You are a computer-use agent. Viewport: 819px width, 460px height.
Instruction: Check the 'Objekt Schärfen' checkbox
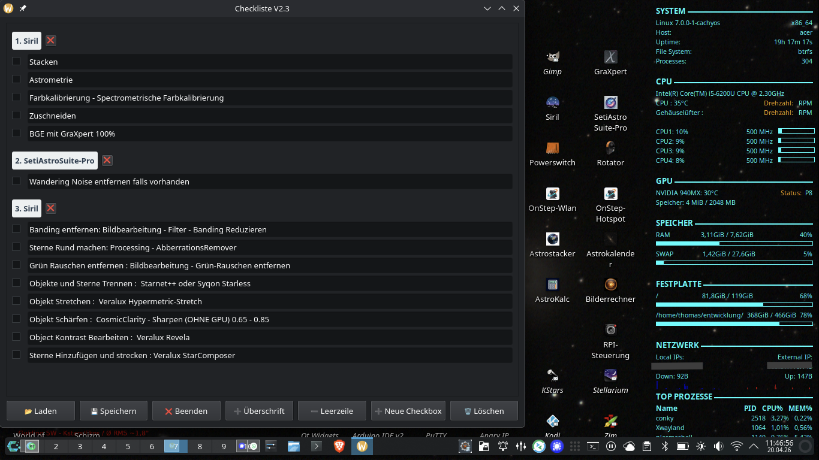pyautogui.click(x=16, y=319)
